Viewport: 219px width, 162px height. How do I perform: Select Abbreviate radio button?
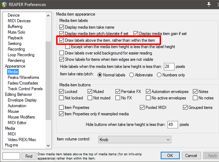(131, 75)
